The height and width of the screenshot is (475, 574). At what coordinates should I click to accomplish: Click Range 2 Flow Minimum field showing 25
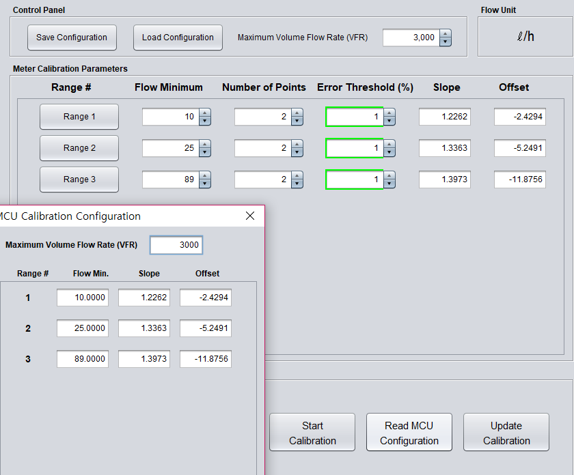171,148
